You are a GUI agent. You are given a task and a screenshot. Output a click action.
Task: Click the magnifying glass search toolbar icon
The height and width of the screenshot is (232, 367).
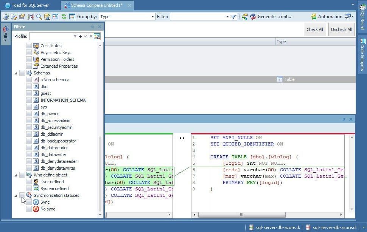tap(39, 17)
